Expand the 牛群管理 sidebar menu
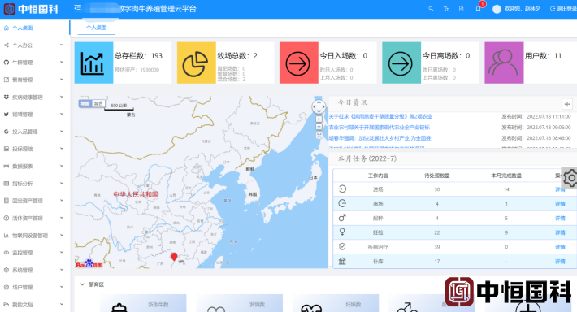This screenshot has width=577, height=312. click(x=33, y=63)
